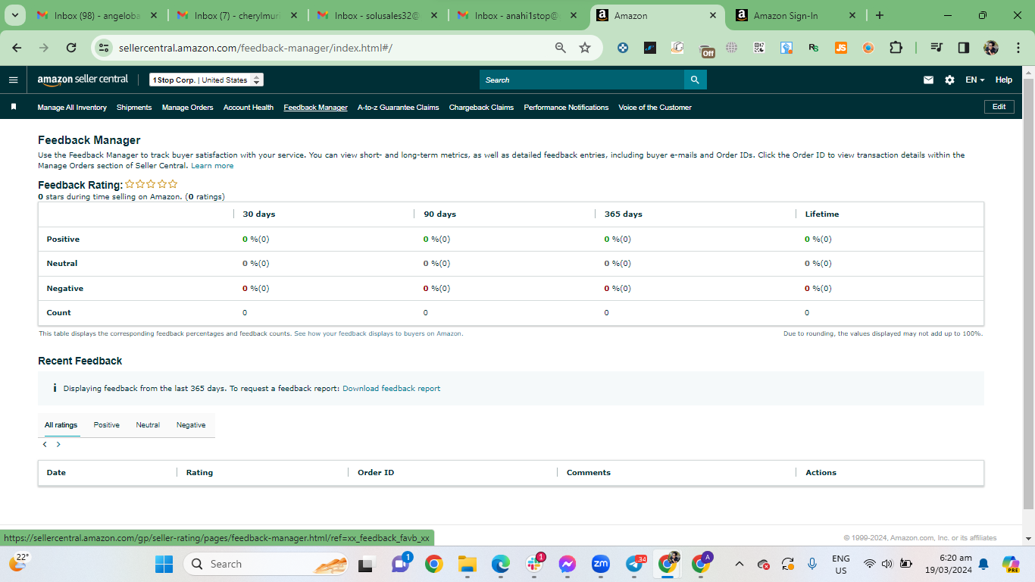The image size is (1035, 582).
Task: Expand the EN language dropdown
Action: click(974, 80)
